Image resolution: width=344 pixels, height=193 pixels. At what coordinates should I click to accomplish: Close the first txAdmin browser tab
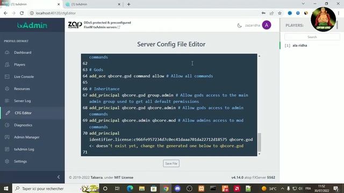click(59, 4)
